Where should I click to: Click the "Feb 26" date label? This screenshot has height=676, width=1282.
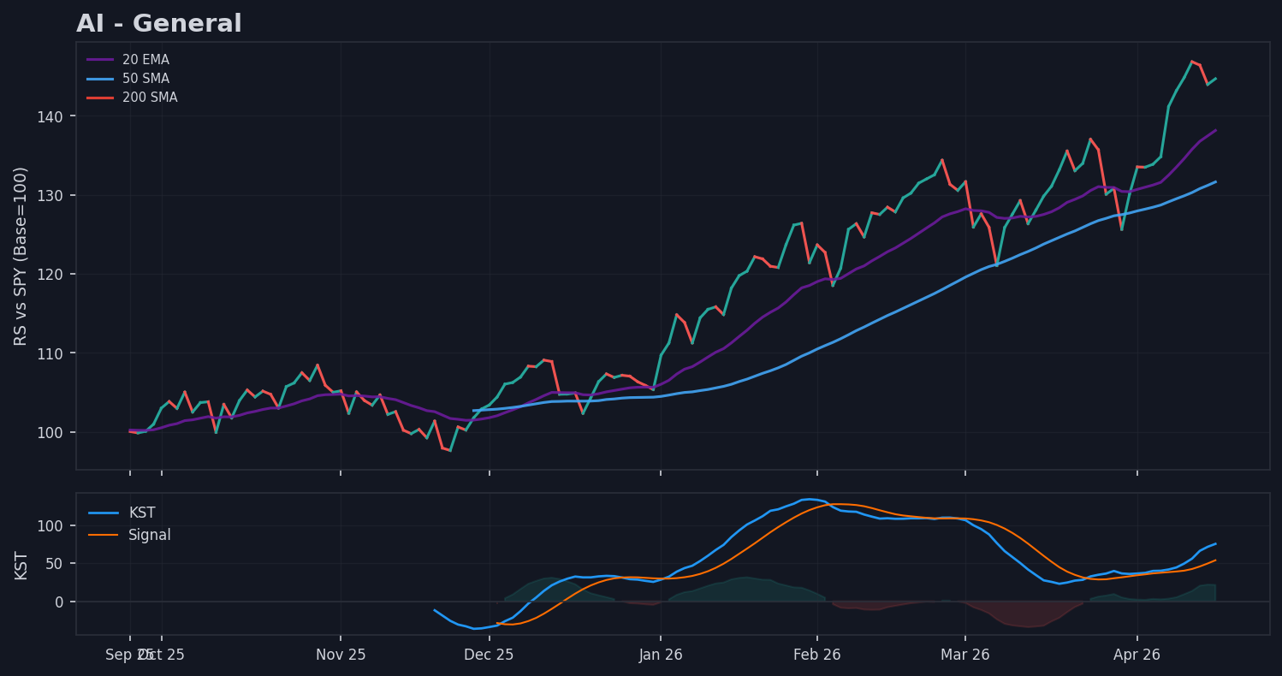[817, 655]
